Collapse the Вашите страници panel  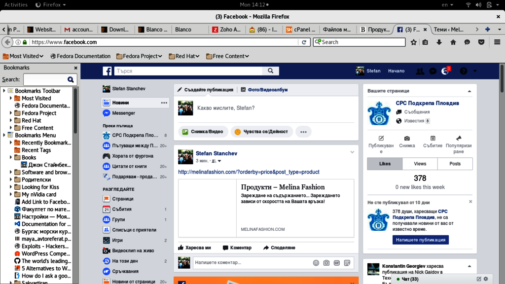pyautogui.click(x=469, y=91)
